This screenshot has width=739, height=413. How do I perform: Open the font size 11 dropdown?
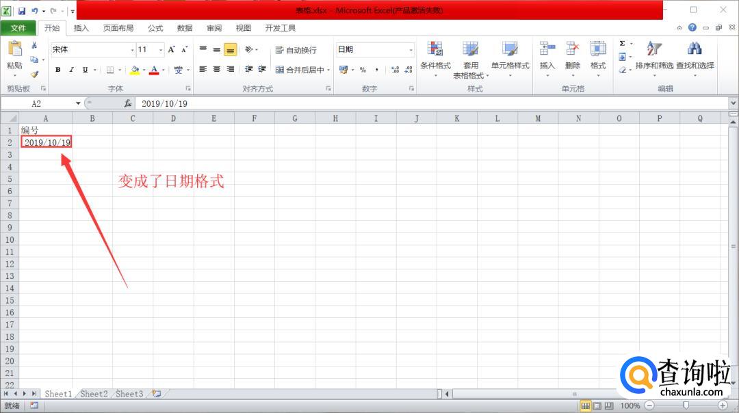tap(161, 50)
